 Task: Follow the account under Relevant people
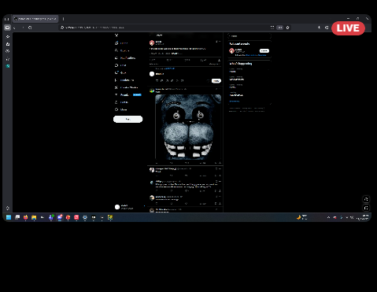point(264,50)
